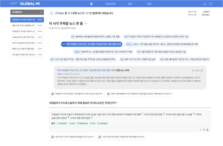The height and width of the screenshot is (146, 223).
Task: Select the SK하이닉스 earnings headline chip
Action: point(103,52)
